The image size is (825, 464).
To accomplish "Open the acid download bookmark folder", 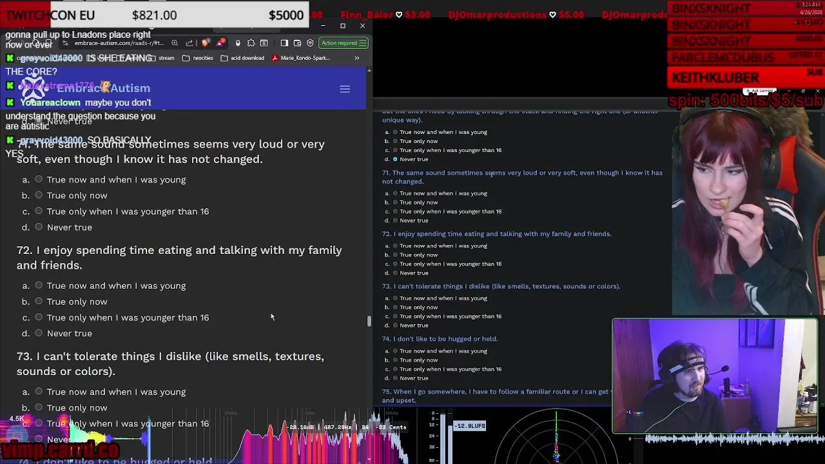I will click(x=242, y=58).
